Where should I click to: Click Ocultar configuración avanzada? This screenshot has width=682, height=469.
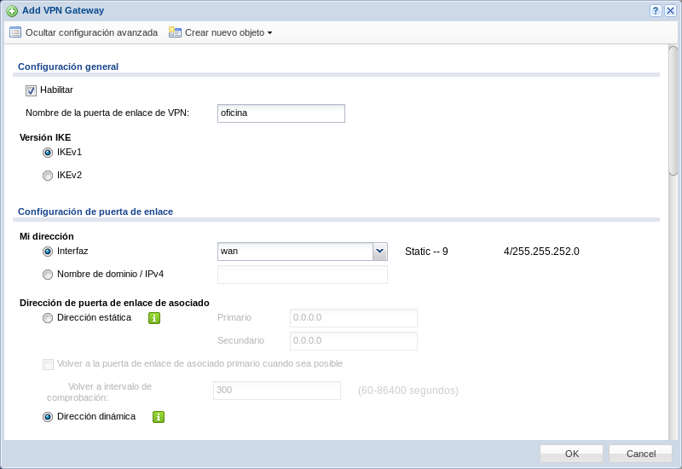point(91,32)
